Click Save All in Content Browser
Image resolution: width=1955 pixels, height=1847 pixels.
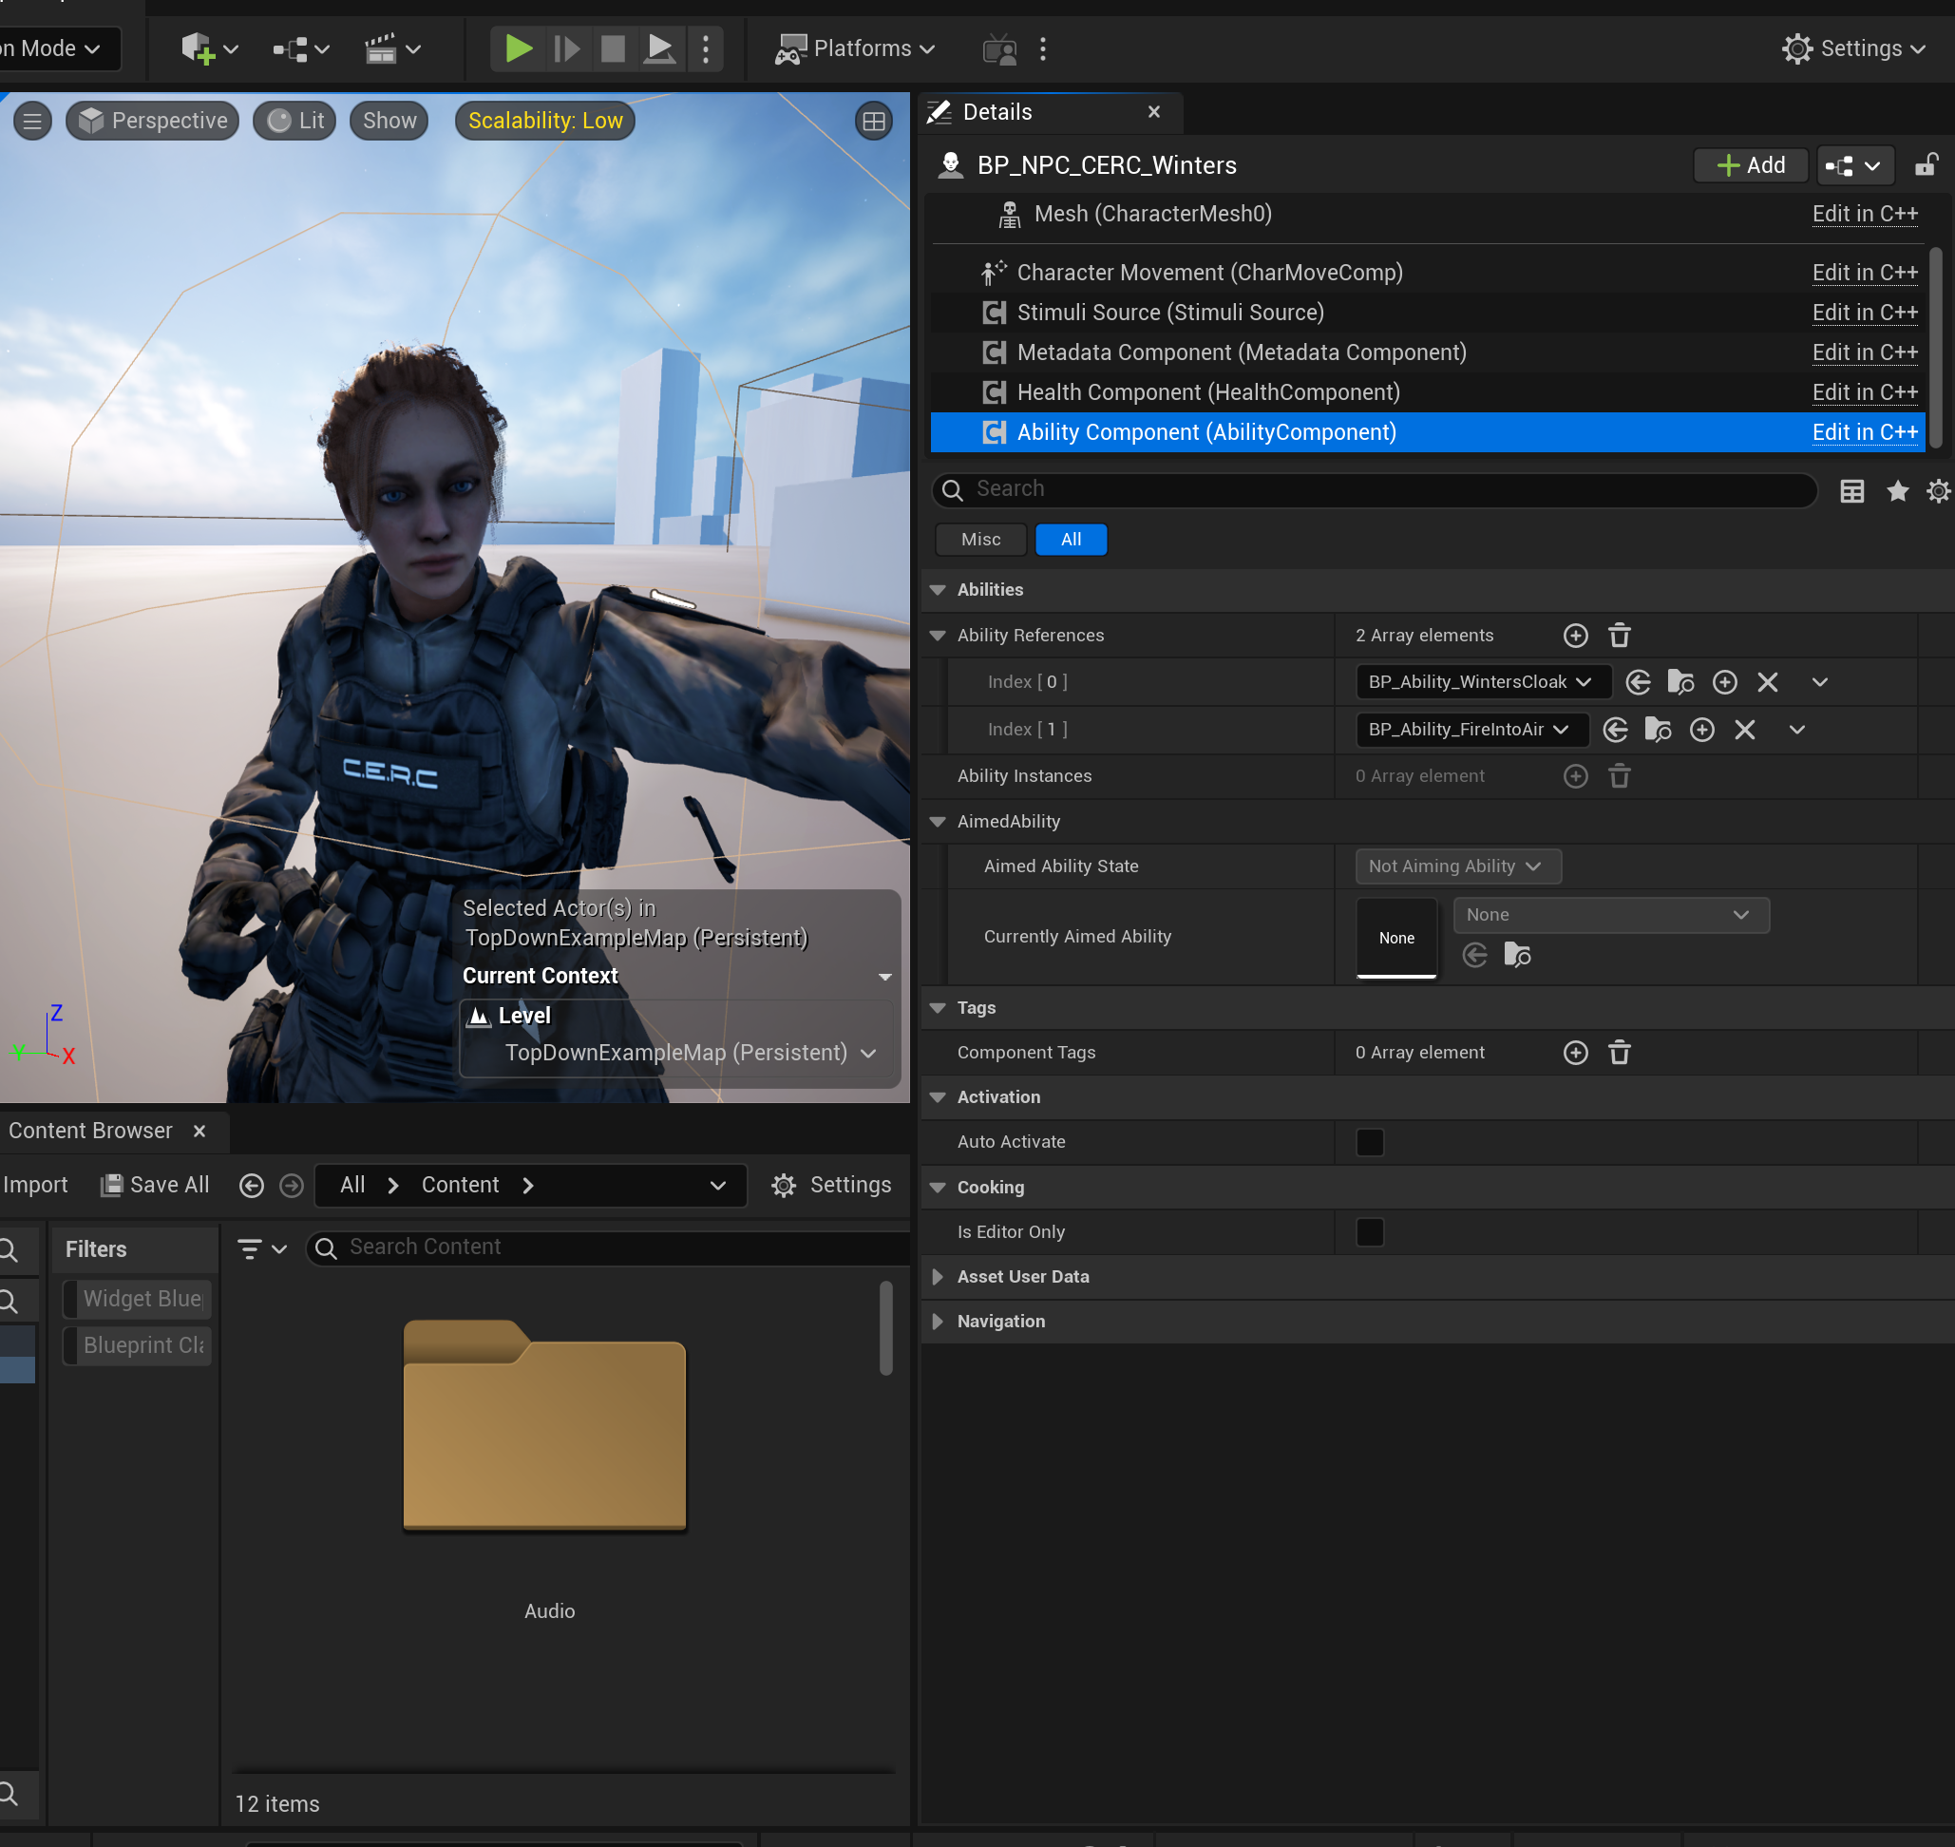[156, 1185]
